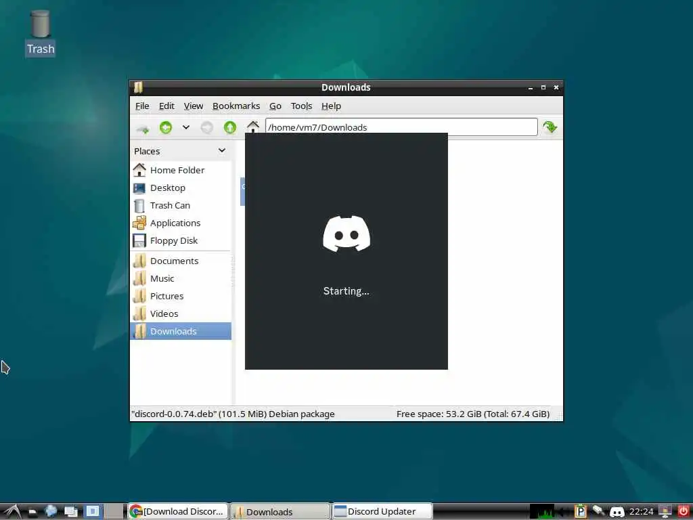Open the Bookmarks menu

coord(236,106)
